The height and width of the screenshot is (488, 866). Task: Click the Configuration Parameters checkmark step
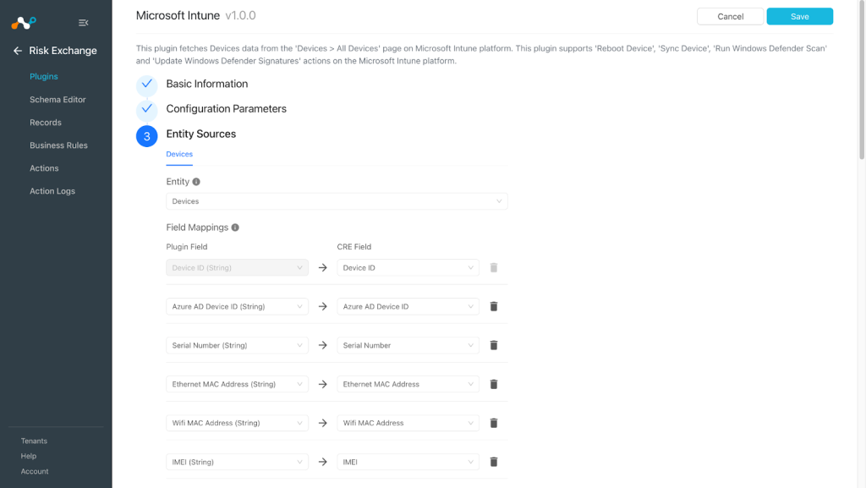pyautogui.click(x=147, y=109)
